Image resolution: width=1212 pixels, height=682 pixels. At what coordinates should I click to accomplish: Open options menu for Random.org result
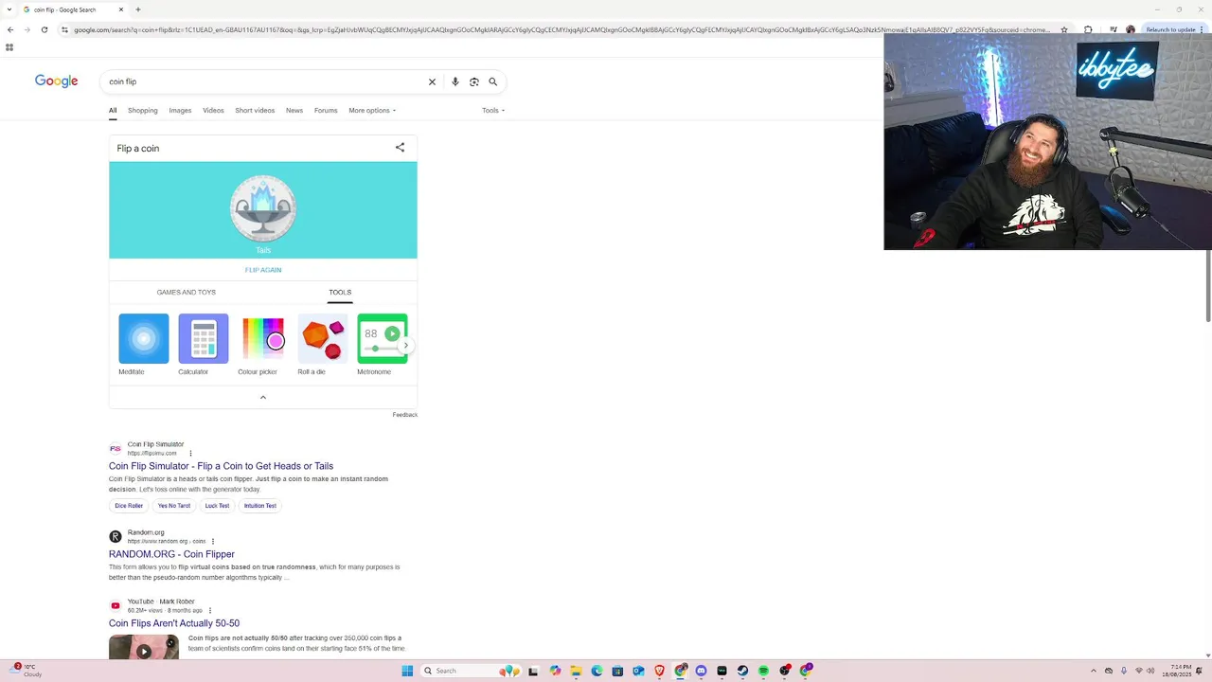[213, 542]
